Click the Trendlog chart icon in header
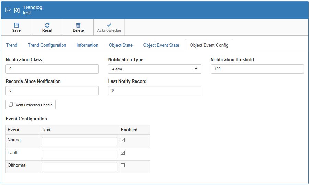This screenshot has width=309, height=185. [8, 10]
